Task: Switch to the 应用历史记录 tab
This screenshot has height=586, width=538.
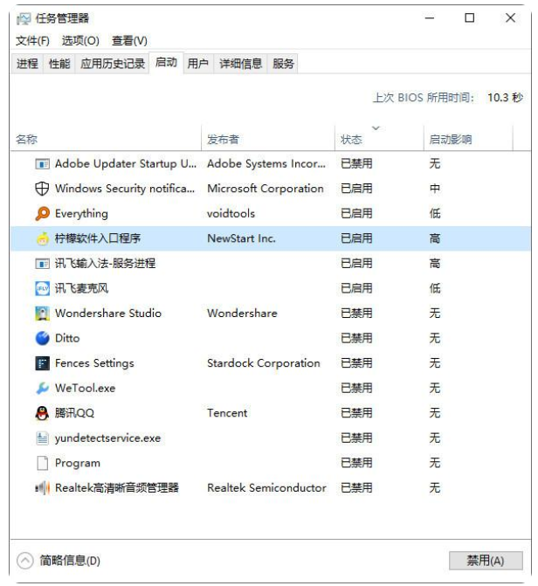Action: coord(113,64)
